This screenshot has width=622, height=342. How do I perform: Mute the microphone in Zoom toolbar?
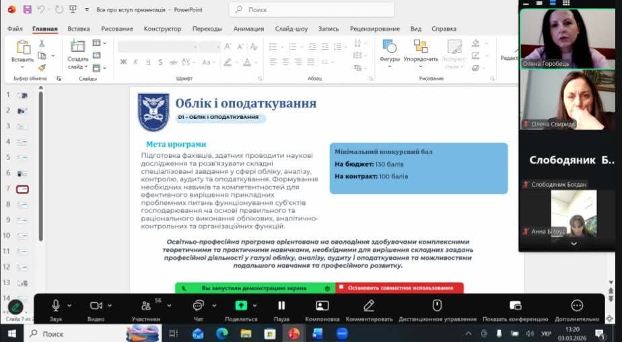point(56,306)
